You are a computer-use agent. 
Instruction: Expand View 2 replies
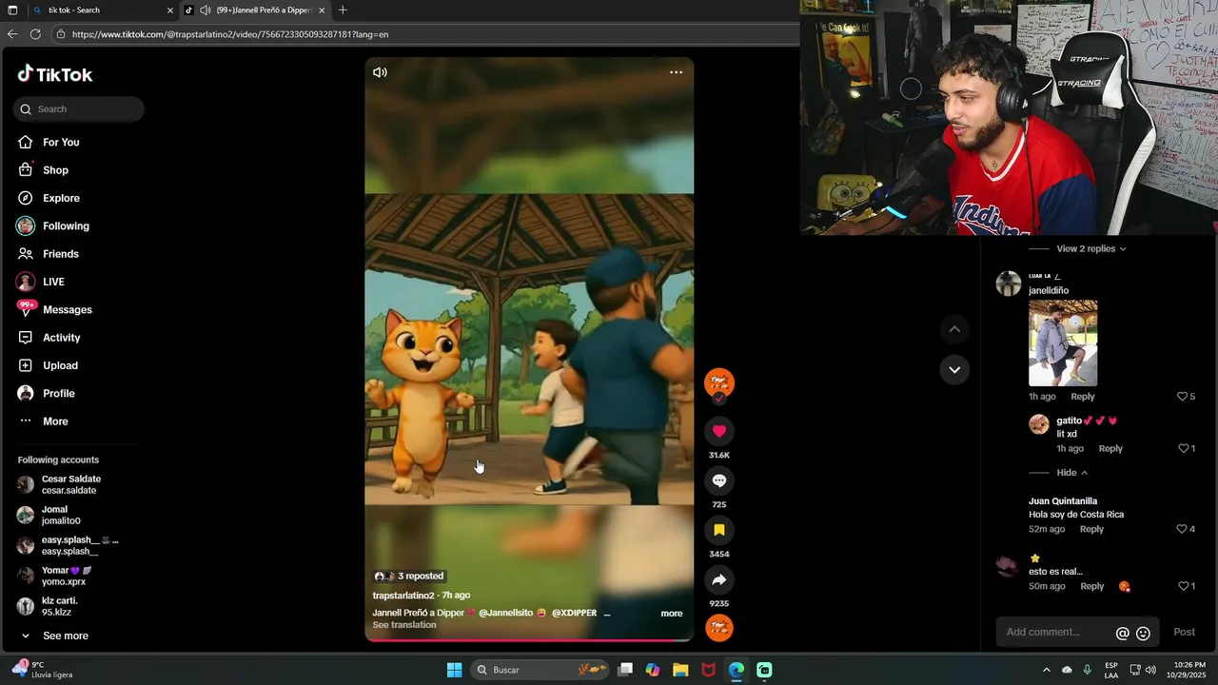(1091, 249)
